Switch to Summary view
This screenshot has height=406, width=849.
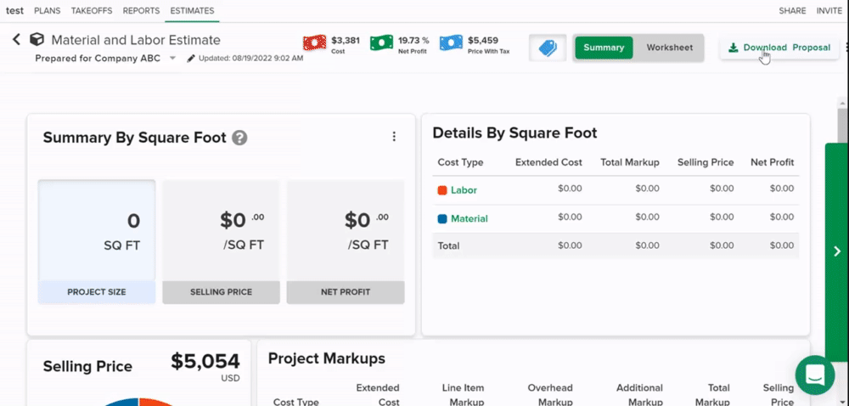click(604, 48)
